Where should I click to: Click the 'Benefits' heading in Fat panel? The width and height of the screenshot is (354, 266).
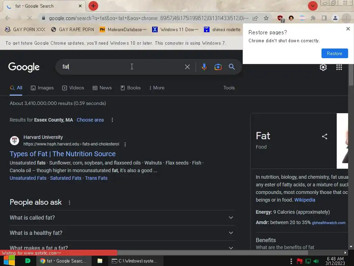click(x=266, y=240)
